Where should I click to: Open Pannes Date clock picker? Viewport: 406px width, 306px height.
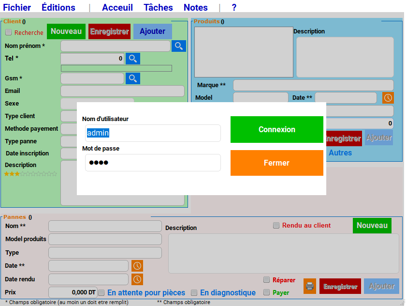[x=137, y=266]
